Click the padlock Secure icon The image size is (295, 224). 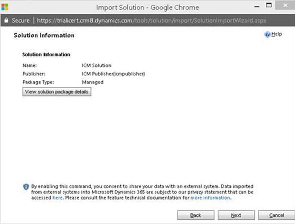point(6,20)
